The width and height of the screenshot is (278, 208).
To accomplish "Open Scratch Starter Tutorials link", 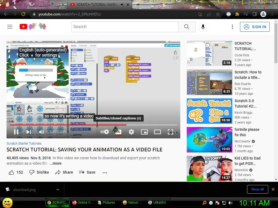I will [24, 144].
